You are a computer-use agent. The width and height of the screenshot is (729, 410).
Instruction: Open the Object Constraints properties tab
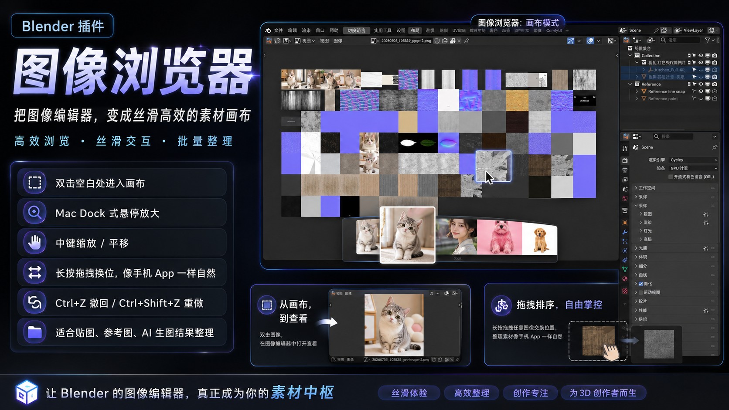625,260
